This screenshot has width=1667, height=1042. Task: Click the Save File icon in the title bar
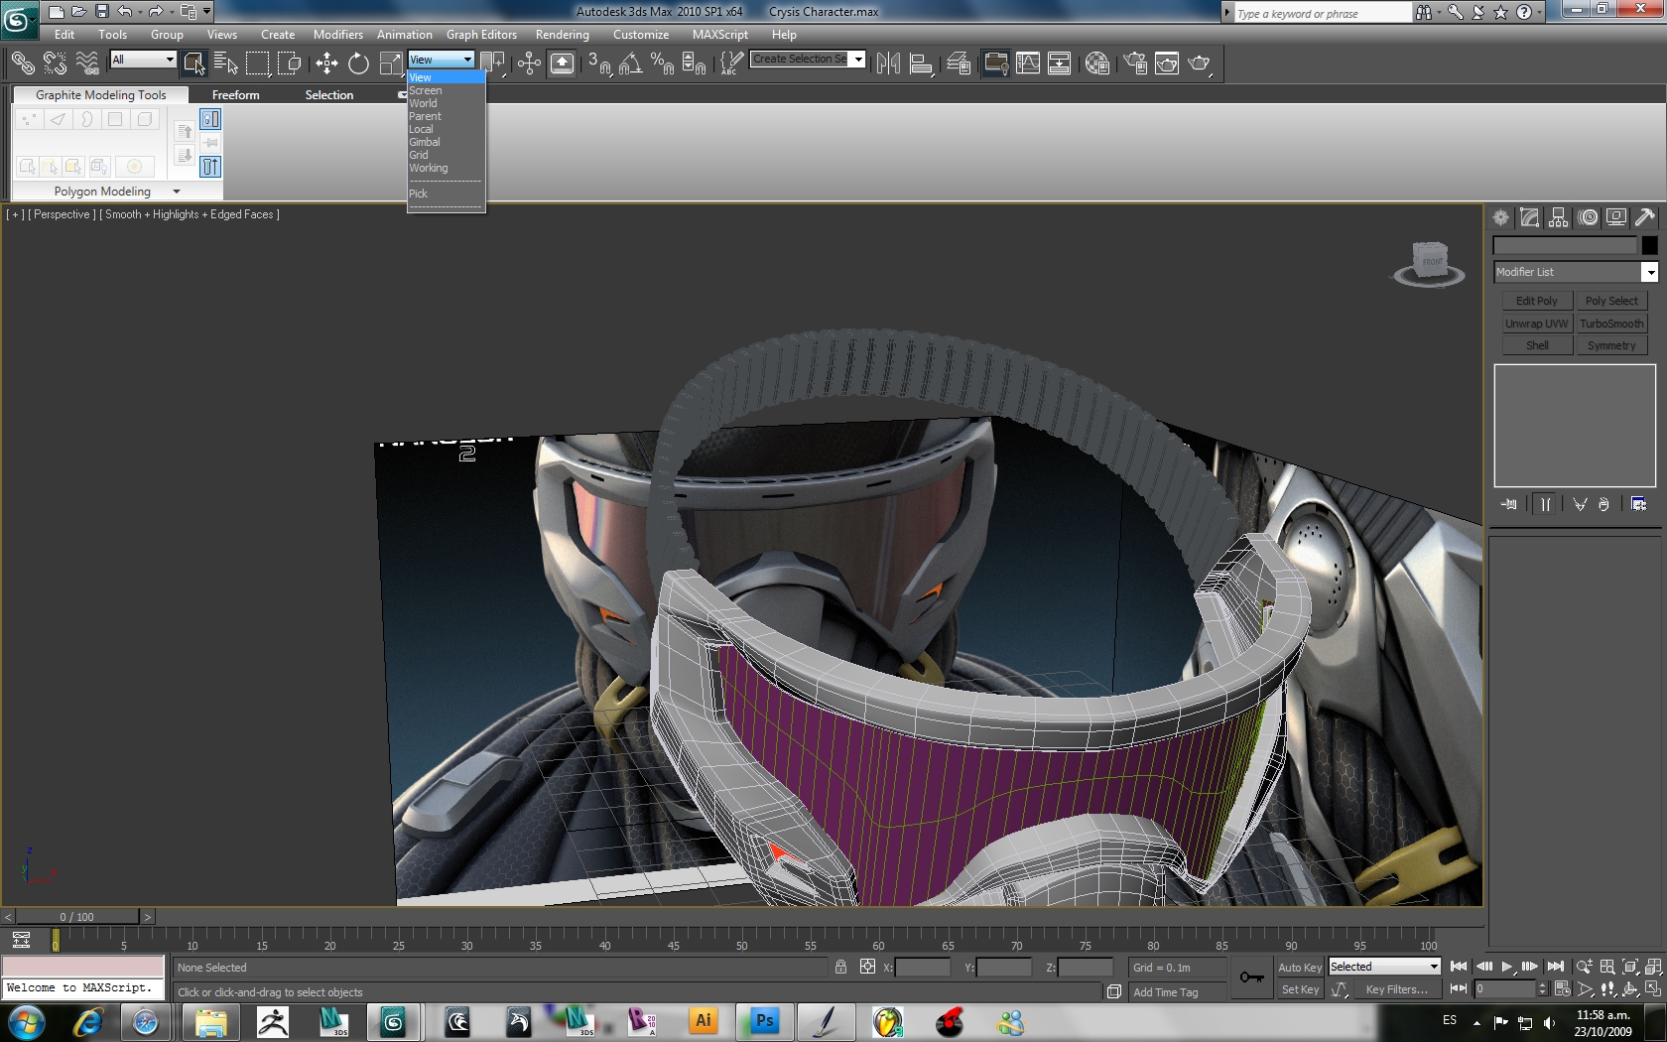click(x=101, y=12)
